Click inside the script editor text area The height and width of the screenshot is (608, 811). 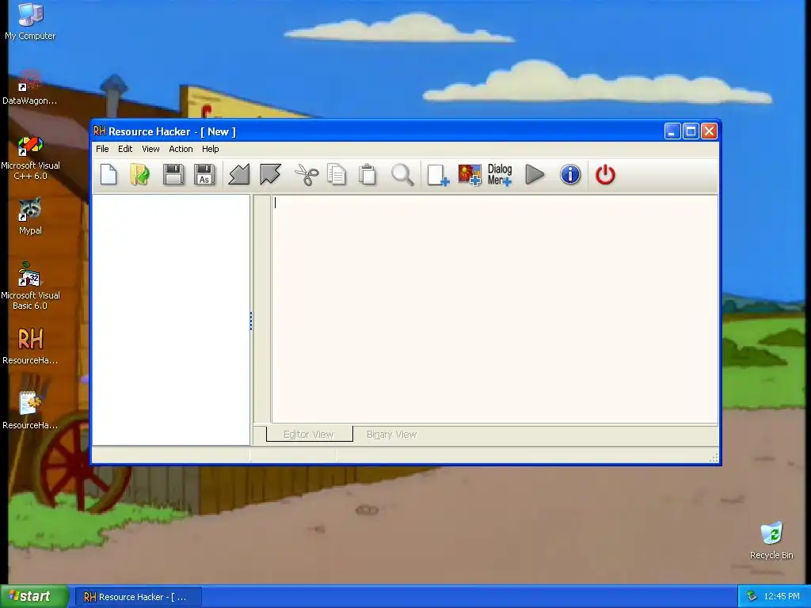[494, 310]
